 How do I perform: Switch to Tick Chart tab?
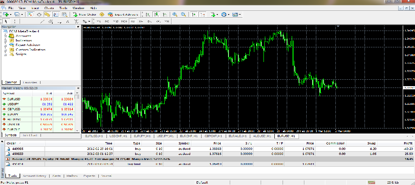(x=30, y=135)
